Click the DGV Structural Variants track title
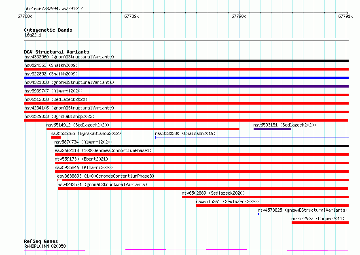This screenshot has width=360, height=255. 57,52
